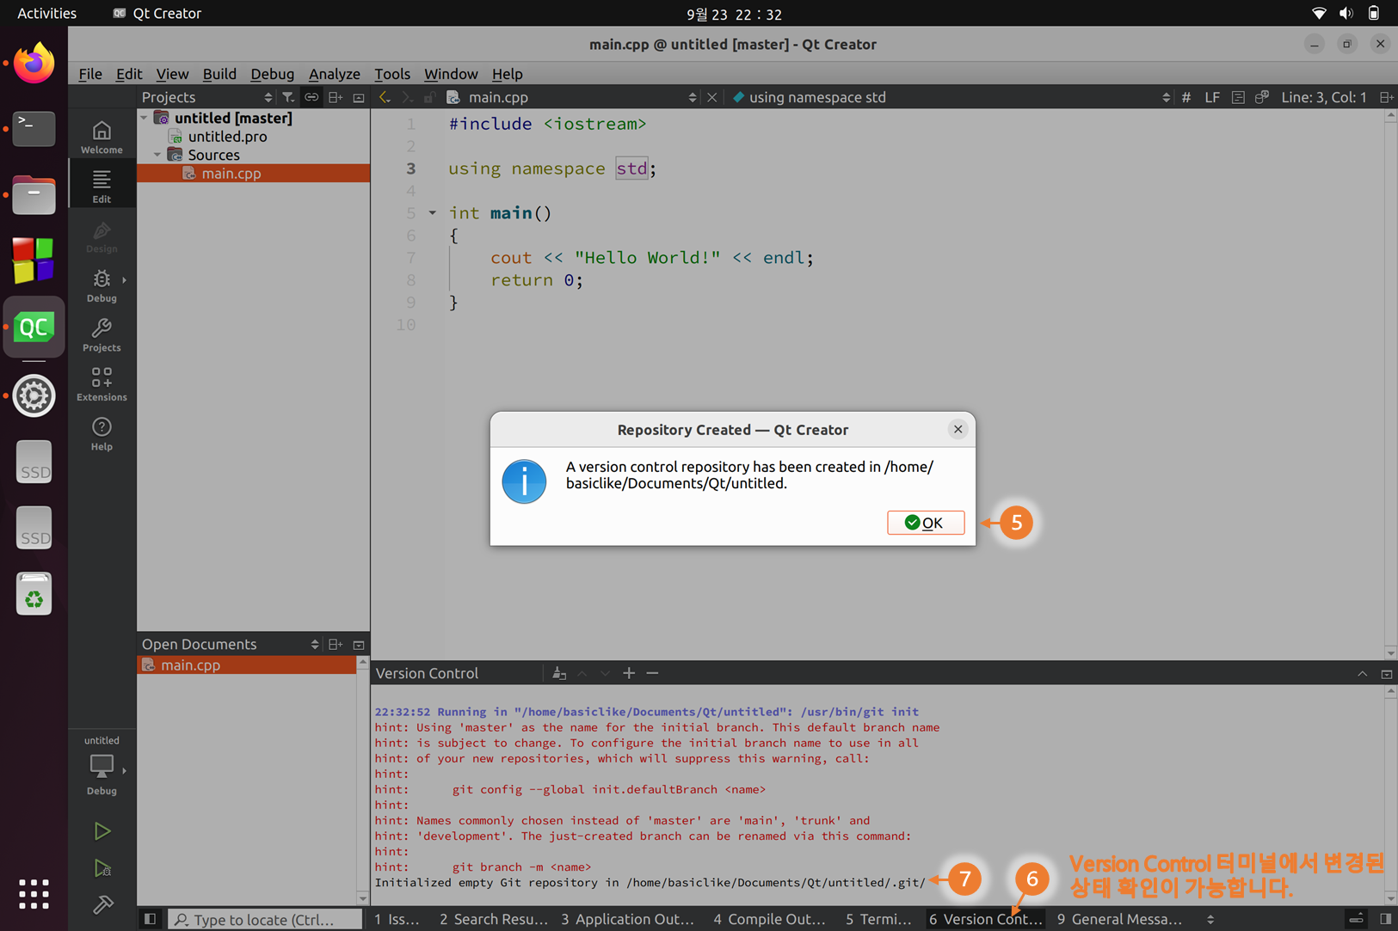The image size is (1398, 931).
Task: Open the Projects mode
Action: point(102,334)
